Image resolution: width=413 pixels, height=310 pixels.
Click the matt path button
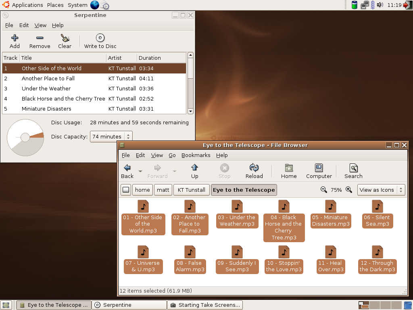[163, 190]
